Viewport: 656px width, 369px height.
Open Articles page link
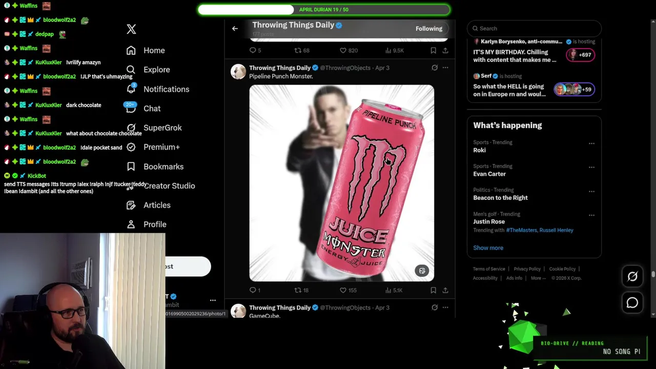pyautogui.click(x=157, y=205)
